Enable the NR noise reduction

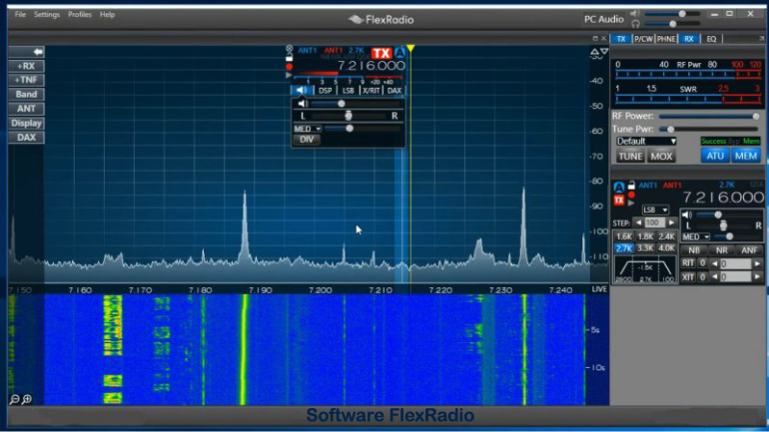tap(721, 250)
